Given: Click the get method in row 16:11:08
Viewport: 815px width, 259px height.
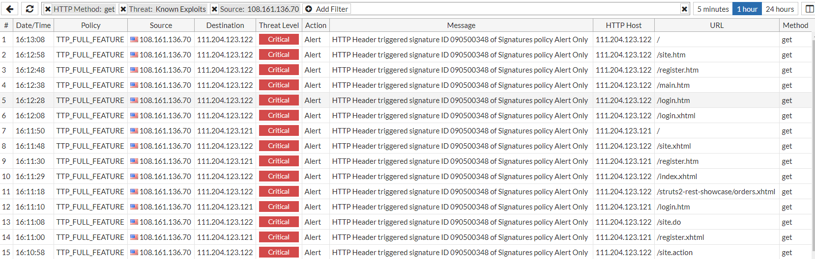Looking at the screenshot, I should click(x=787, y=222).
